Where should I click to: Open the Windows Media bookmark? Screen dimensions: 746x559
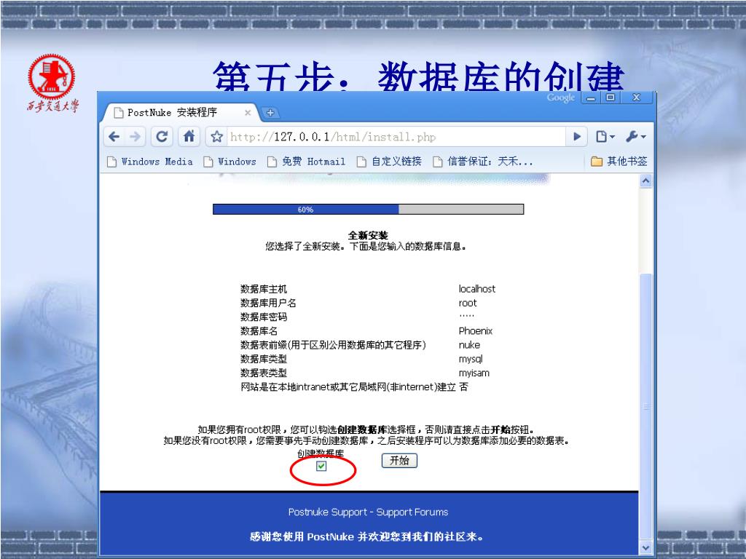coord(150,162)
